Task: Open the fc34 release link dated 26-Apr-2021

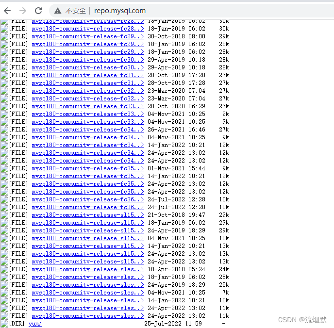Action: tap(88, 130)
